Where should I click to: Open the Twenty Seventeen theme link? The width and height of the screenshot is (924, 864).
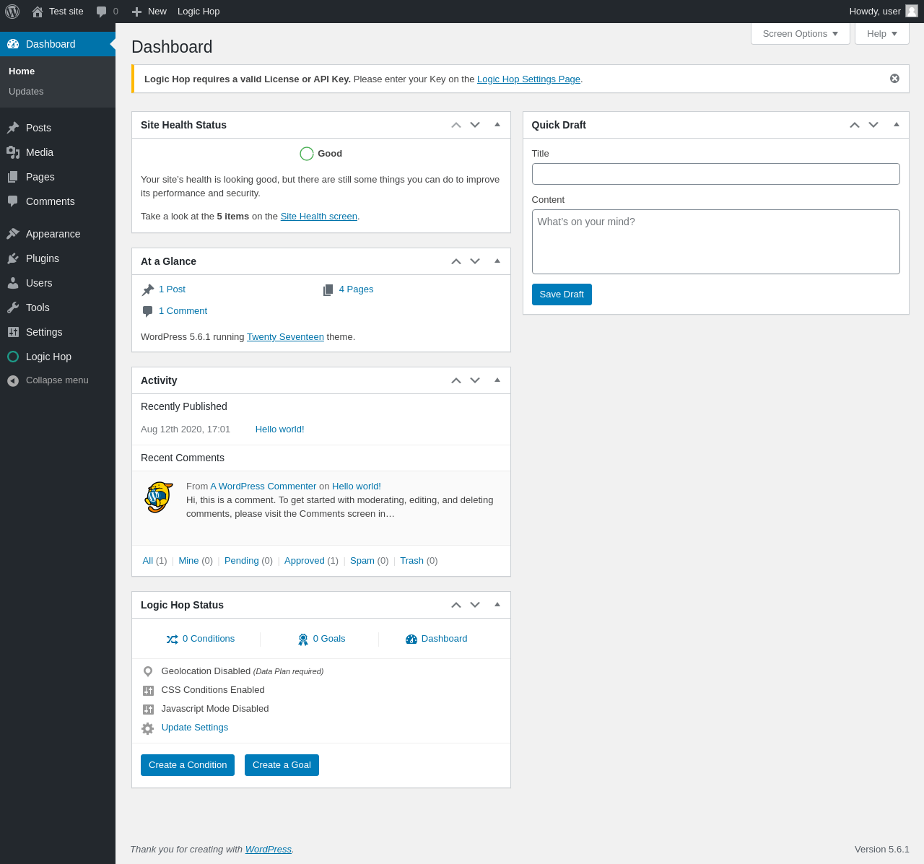click(285, 337)
